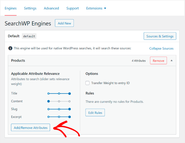185x143 pixels.
Task: Set Slug slider to maximum weight
Action: pos(70,109)
